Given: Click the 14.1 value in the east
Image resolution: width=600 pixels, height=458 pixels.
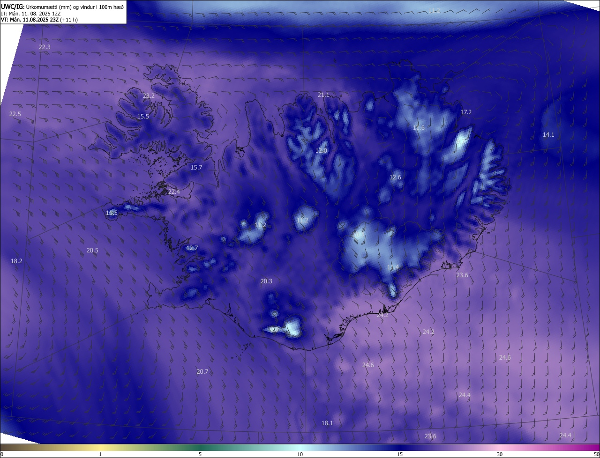Looking at the screenshot, I should pos(548,135).
